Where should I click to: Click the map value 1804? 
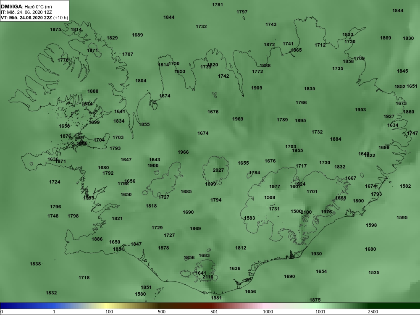pyautogui.click(x=141, y=81)
